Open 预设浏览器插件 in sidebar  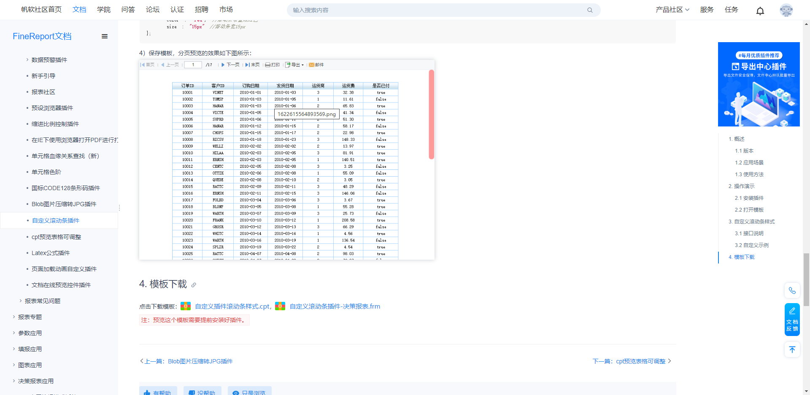(x=52, y=108)
